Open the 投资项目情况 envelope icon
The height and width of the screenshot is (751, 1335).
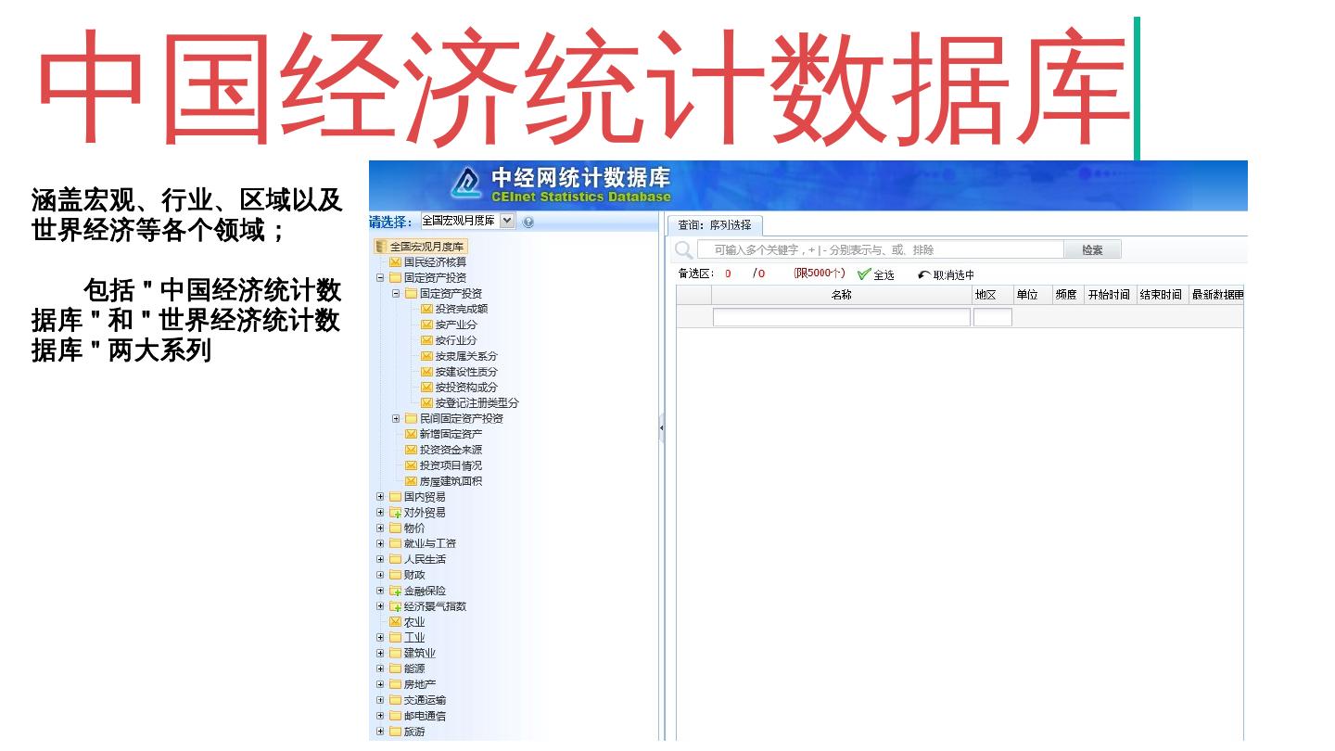click(x=412, y=465)
